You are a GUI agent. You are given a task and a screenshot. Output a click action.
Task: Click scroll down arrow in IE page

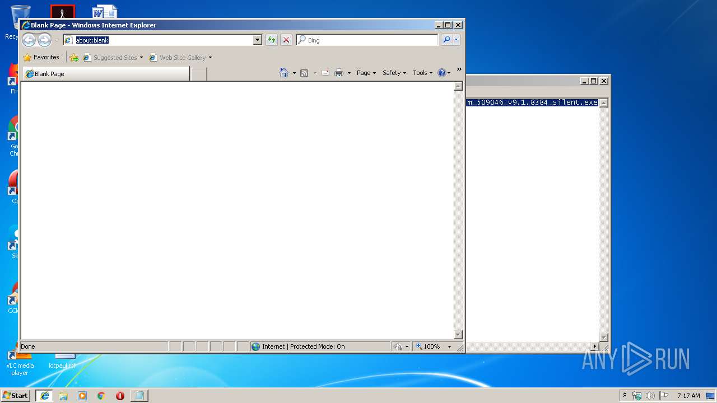[x=458, y=335]
